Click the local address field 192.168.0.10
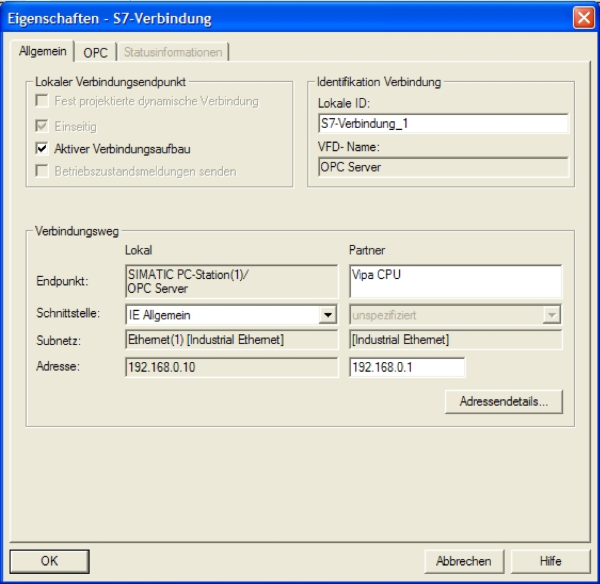600x584 pixels. (231, 368)
